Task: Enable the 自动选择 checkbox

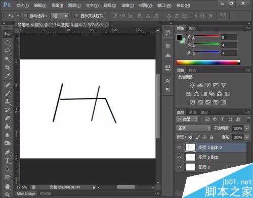Action: pyautogui.click(x=25, y=16)
